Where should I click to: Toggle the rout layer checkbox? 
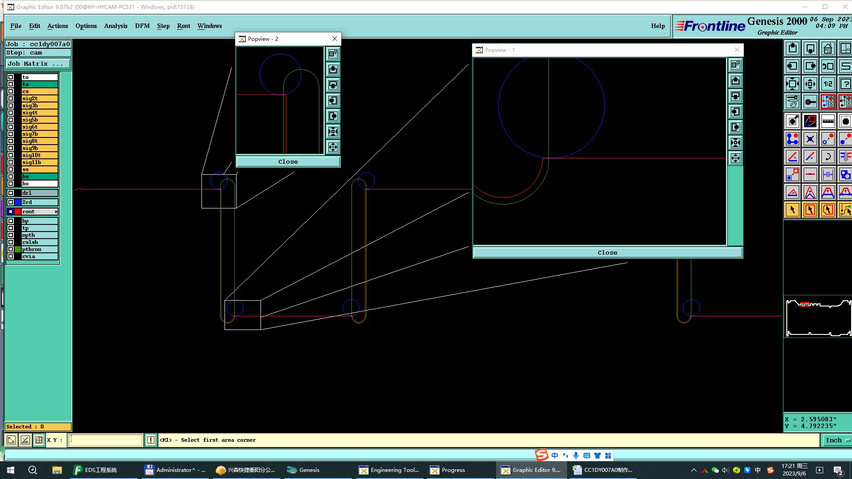click(x=11, y=212)
